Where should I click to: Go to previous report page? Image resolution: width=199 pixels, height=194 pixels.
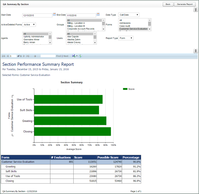[8, 56]
